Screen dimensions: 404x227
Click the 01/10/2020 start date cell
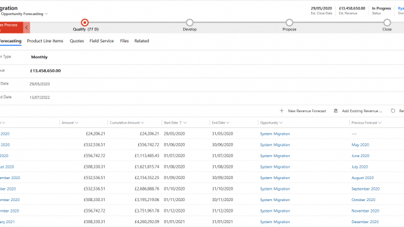click(x=174, y=189)
